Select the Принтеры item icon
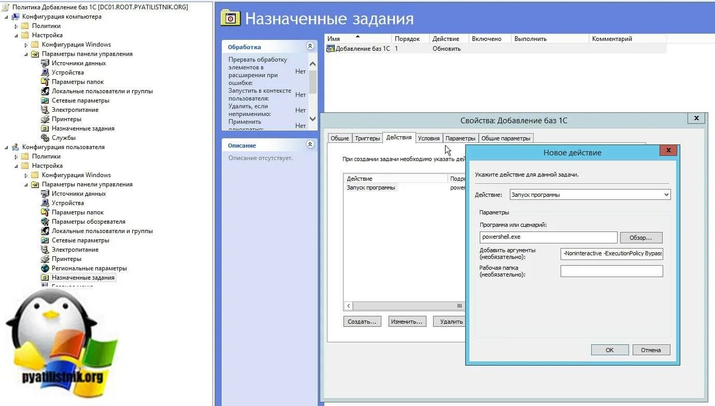 45,119
